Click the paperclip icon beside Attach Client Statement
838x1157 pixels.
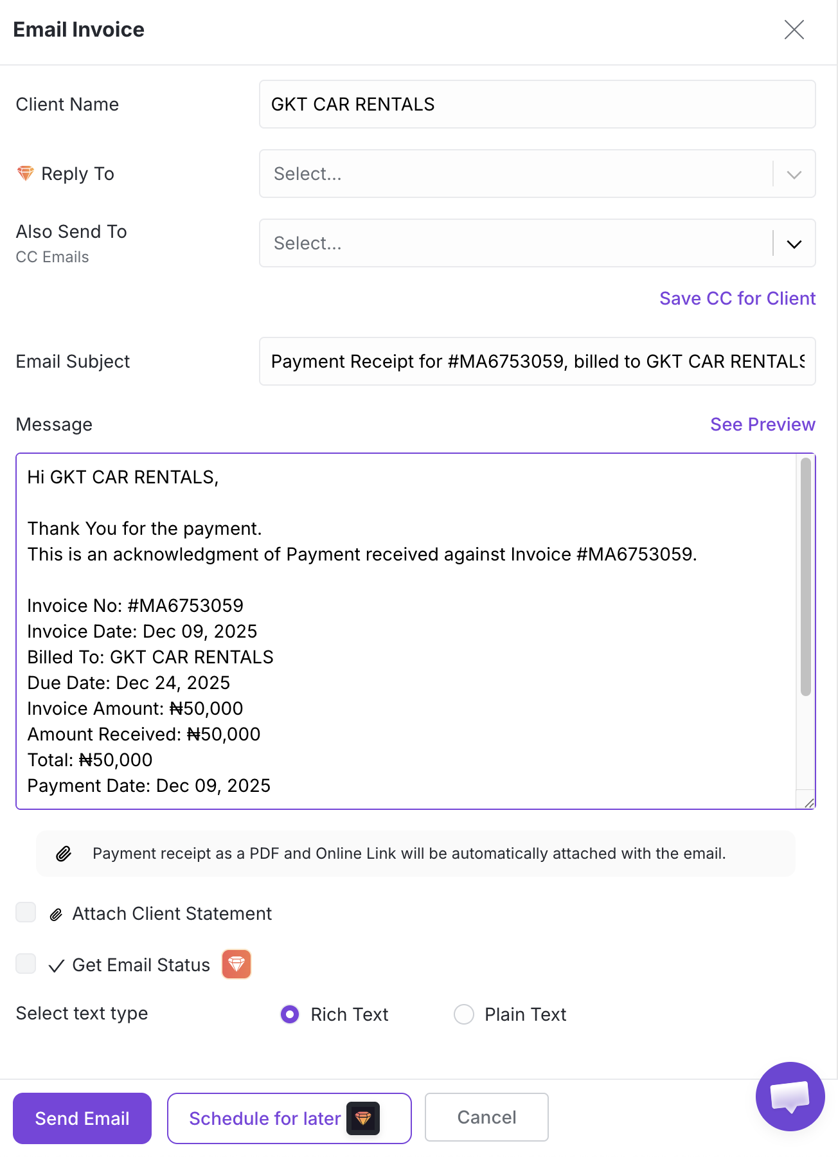tap(57, 914)
